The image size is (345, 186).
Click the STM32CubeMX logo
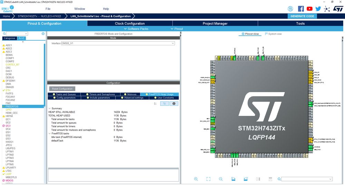click(8, 9)
